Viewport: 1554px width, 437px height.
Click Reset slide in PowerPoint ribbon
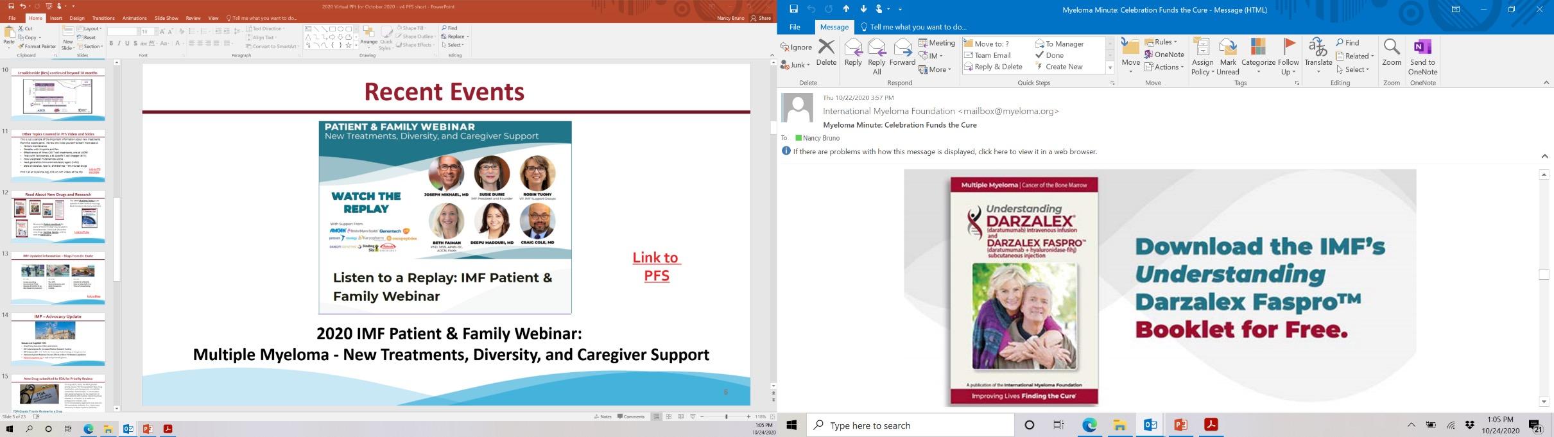[87, 38]
